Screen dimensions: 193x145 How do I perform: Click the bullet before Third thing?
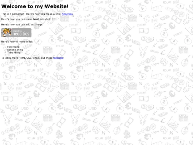pyautogui.click(x=5, y=53)
